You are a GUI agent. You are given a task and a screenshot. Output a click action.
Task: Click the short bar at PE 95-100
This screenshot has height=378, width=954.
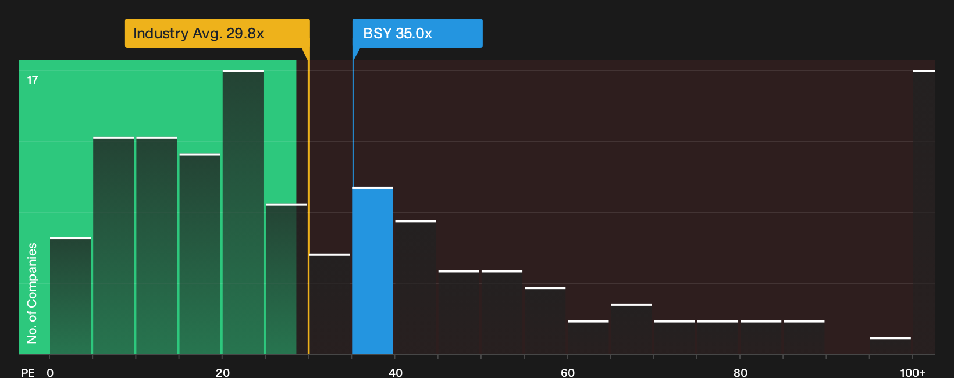pos(890,345)
